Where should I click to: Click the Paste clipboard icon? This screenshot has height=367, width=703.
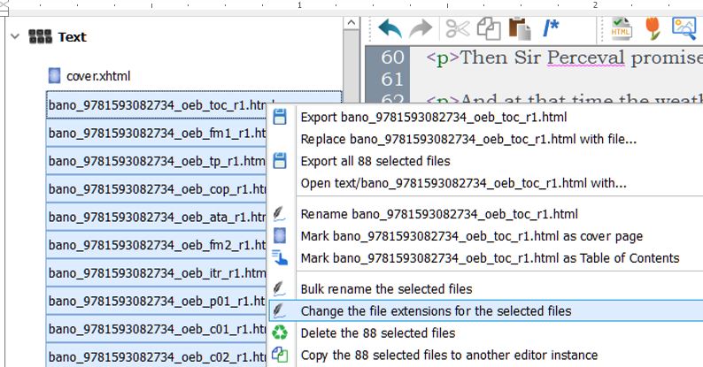pos(520,29)
